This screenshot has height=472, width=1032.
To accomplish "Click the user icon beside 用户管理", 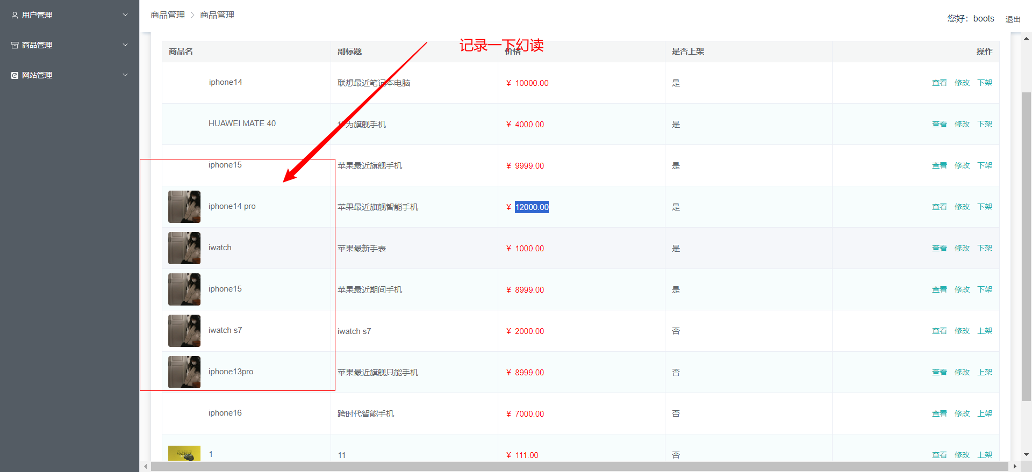I will coord(15,15).
